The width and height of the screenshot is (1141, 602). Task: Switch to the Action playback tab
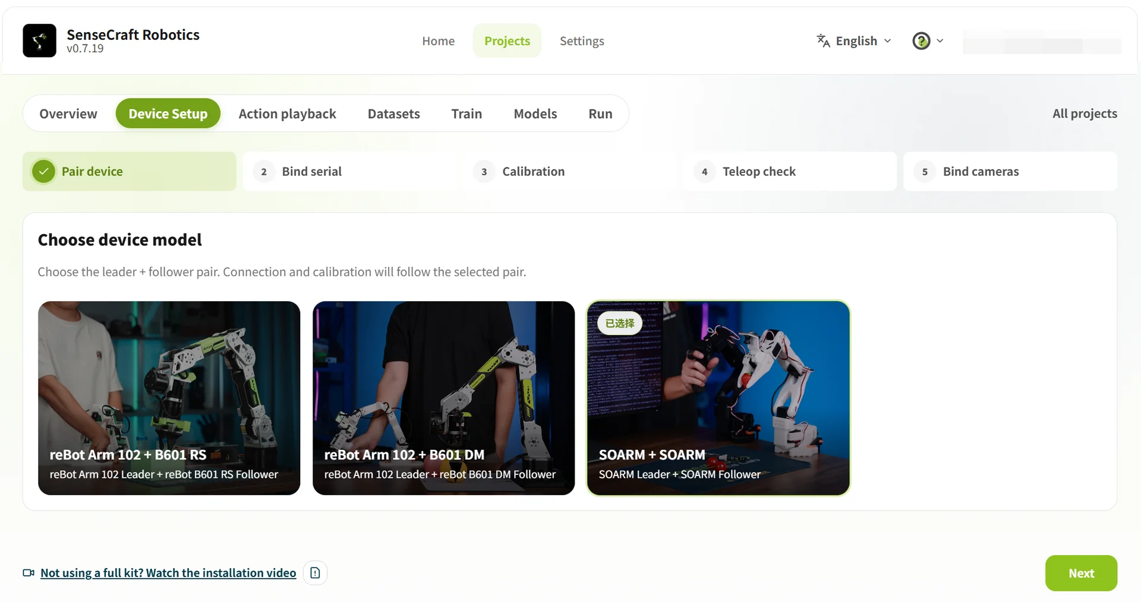pos(288,114)
